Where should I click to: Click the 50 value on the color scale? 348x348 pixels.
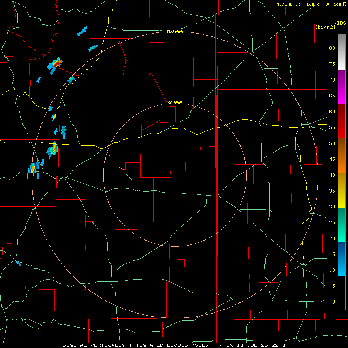(x=332, y=143)
